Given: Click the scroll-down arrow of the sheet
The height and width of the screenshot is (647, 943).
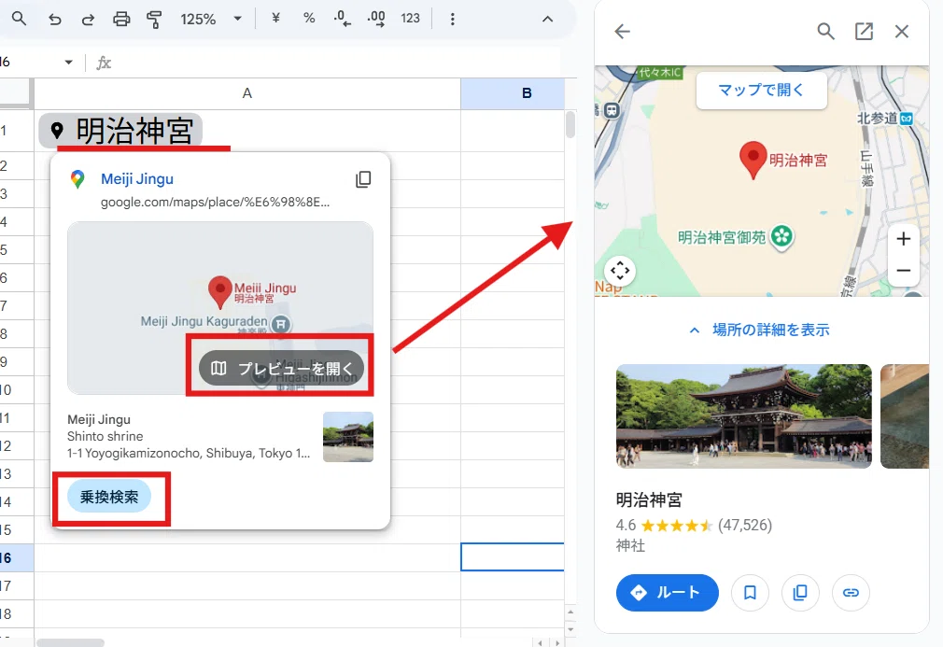Looking at the screenshot, I should [570, 629].
